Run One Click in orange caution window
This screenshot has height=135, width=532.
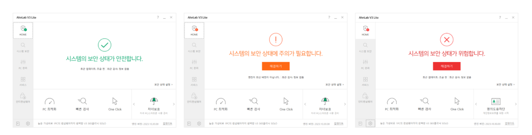(286, 104)
